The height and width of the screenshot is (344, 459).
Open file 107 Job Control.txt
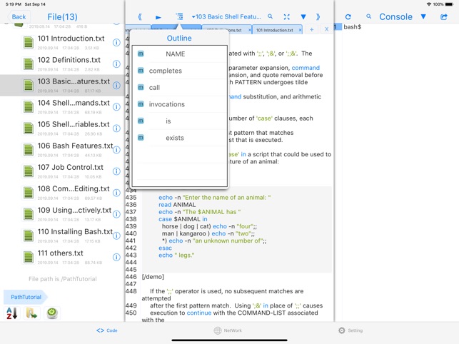pos(62,171)
